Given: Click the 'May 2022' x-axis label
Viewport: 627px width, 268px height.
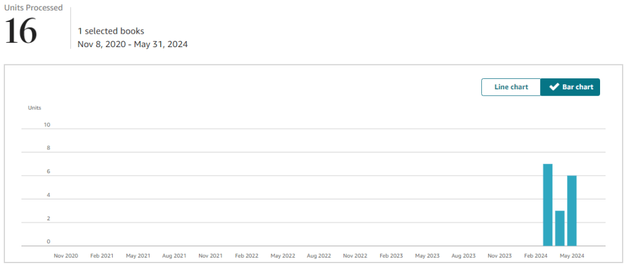Looking at the screenshot, I should 283,256.
